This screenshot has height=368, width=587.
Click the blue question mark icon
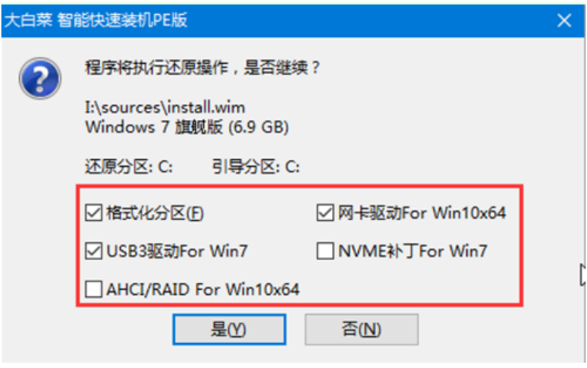(40, 78)
